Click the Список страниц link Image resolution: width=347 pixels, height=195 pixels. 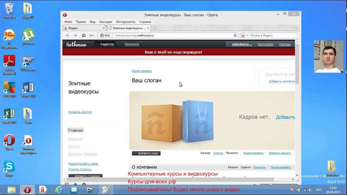80,169
